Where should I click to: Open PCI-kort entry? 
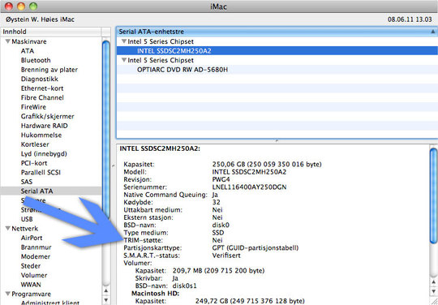(34, 163)
